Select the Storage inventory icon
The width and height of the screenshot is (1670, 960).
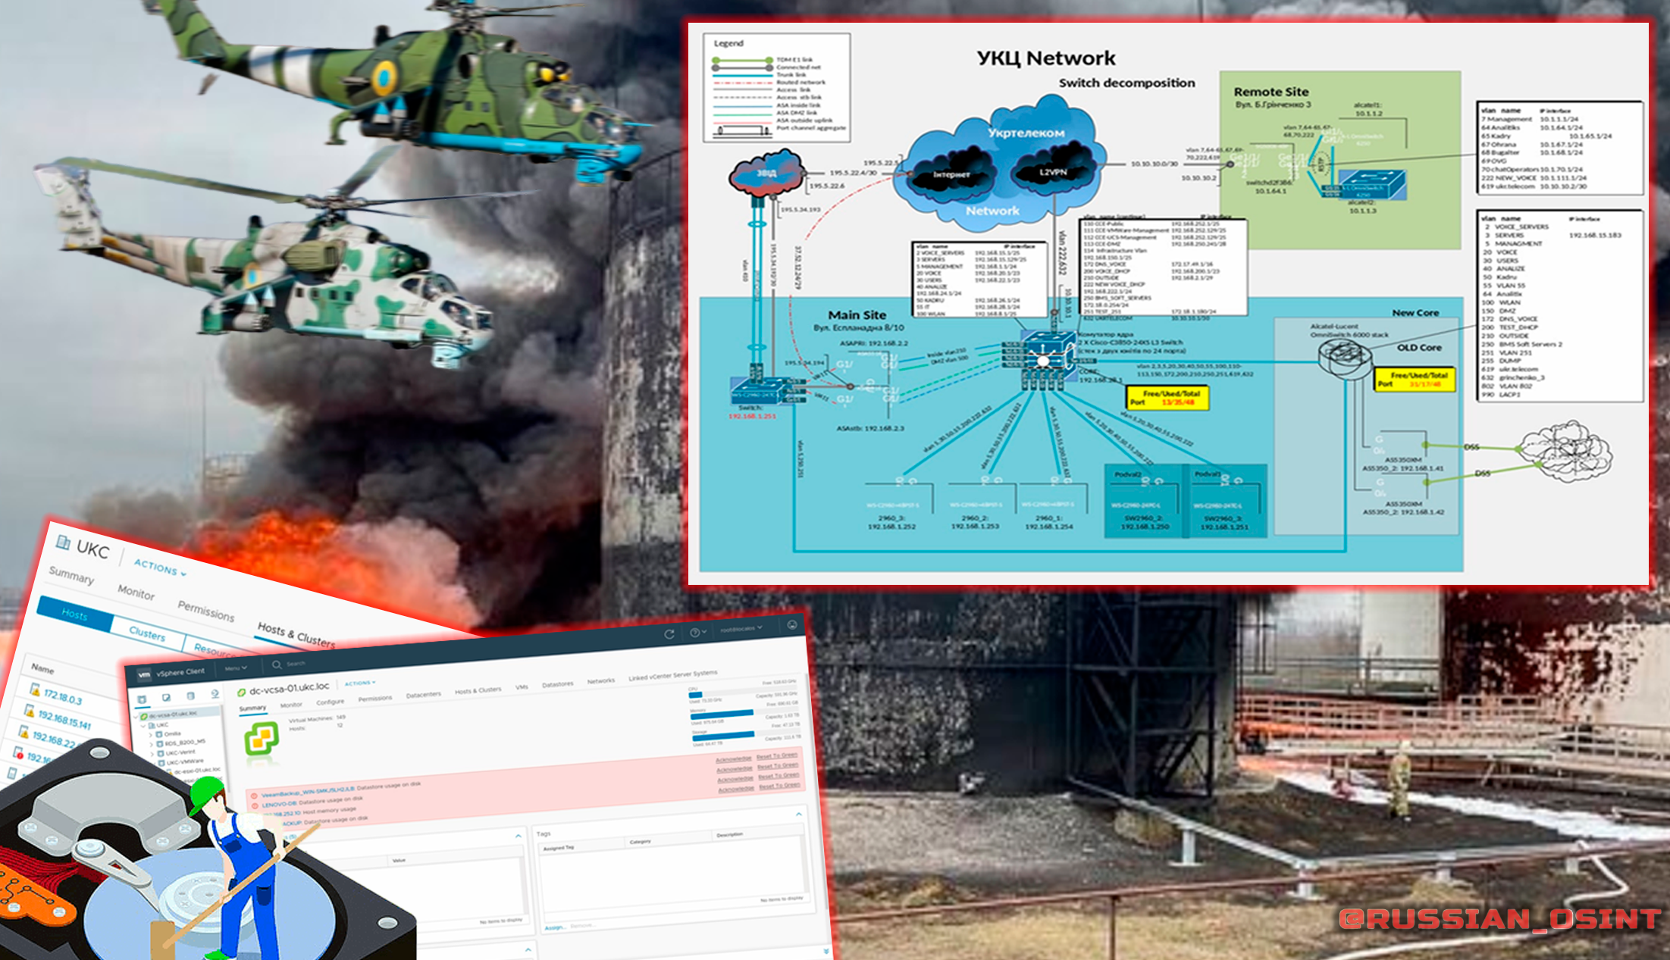190,696
